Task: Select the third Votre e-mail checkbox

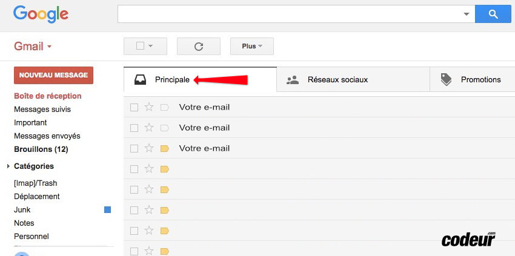Action: (135, 148)
